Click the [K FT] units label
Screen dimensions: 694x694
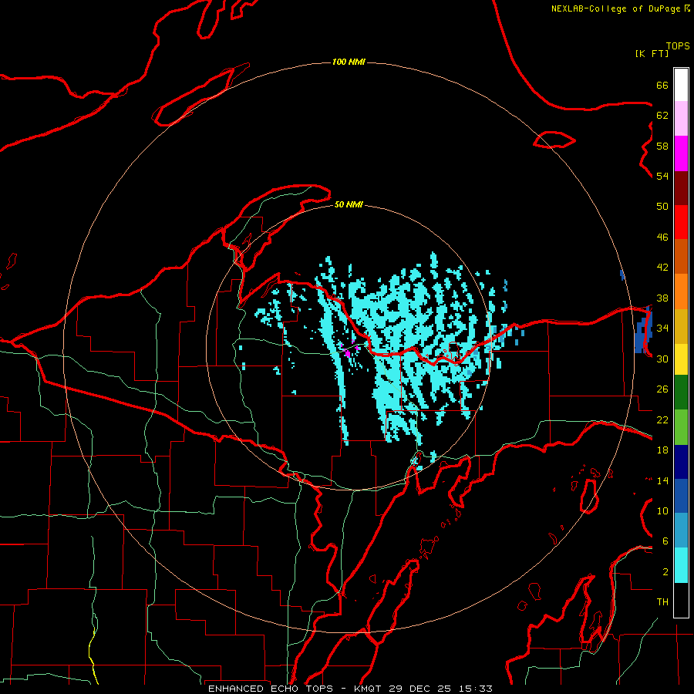point(652,53)
